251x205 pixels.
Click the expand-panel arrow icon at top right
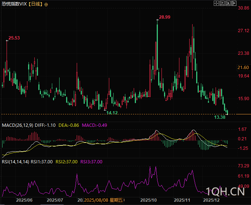[x=233, y=3]
